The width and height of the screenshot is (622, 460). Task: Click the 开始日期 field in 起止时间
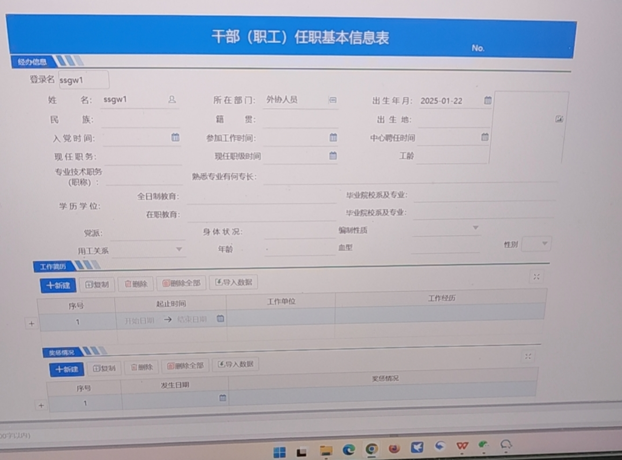pos(139,320)
